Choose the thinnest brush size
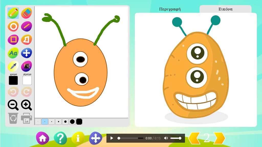 click(x=38, y=122)
